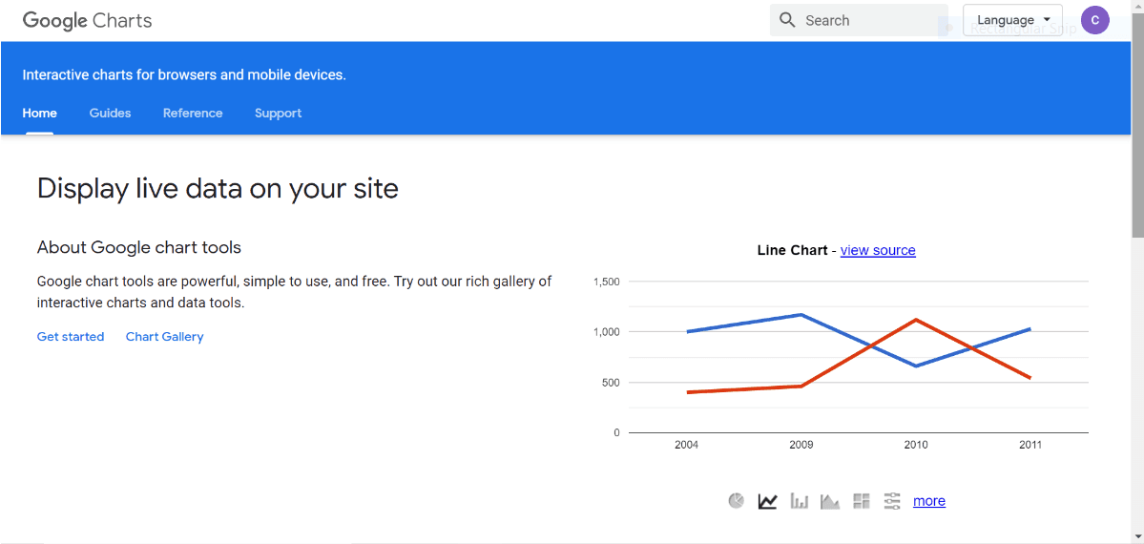Click the view source link
Image resolution: width=1144 pixels, height=544 pixels.
coord(878,250)
